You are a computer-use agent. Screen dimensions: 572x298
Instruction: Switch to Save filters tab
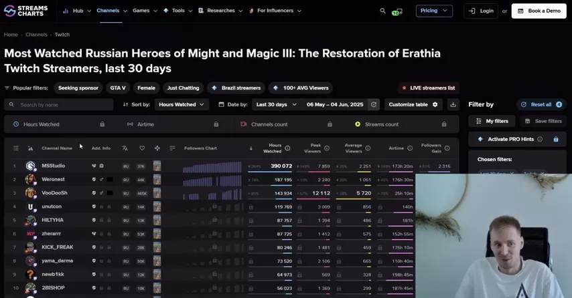coord(543,121)
